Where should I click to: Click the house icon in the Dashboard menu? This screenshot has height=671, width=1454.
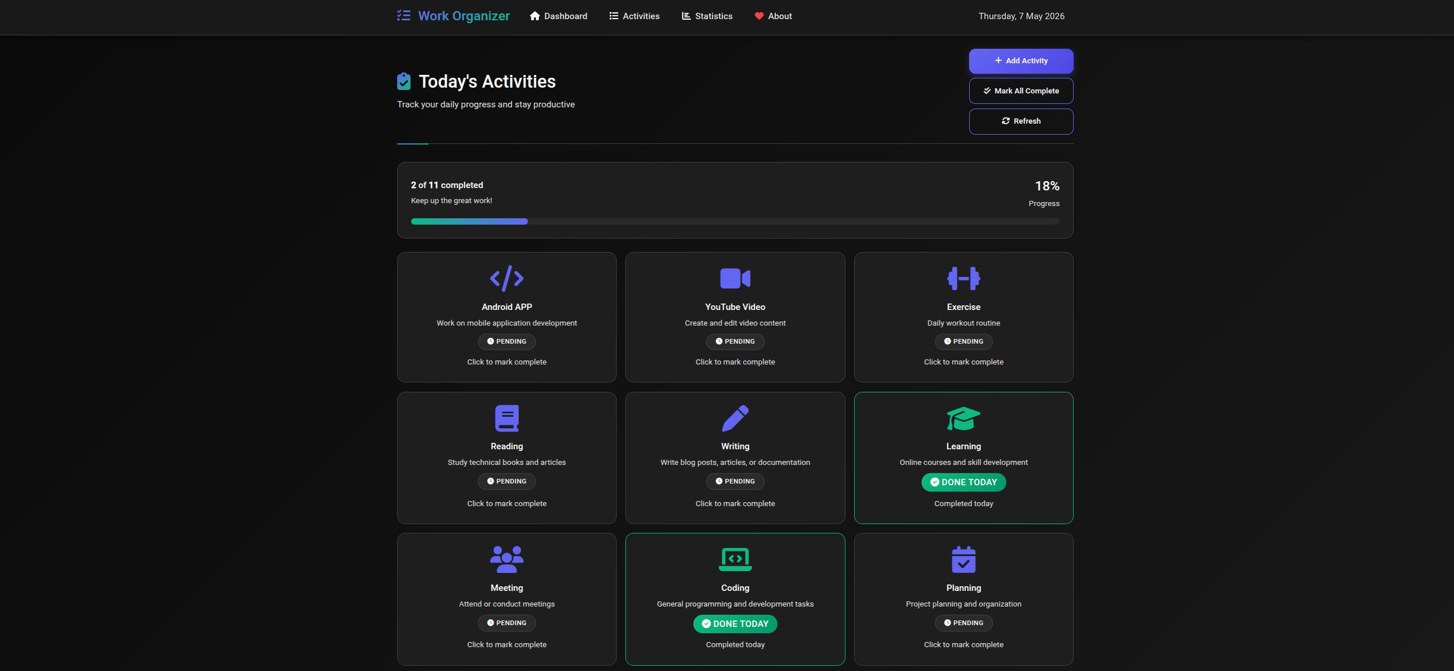(535, 16)
